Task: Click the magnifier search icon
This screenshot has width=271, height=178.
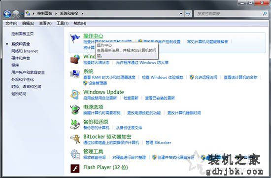Action: click(x=265, y=13)
